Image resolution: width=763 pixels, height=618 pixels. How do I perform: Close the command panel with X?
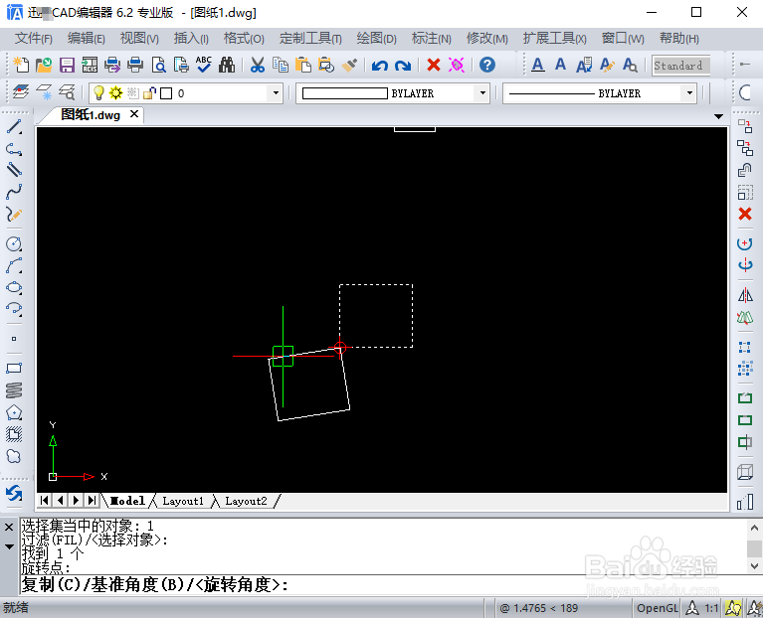pyautogui.click(x=9, y=528)
